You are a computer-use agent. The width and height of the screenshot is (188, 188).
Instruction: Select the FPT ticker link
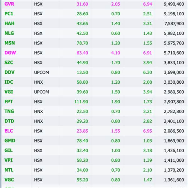coord(8,102)
